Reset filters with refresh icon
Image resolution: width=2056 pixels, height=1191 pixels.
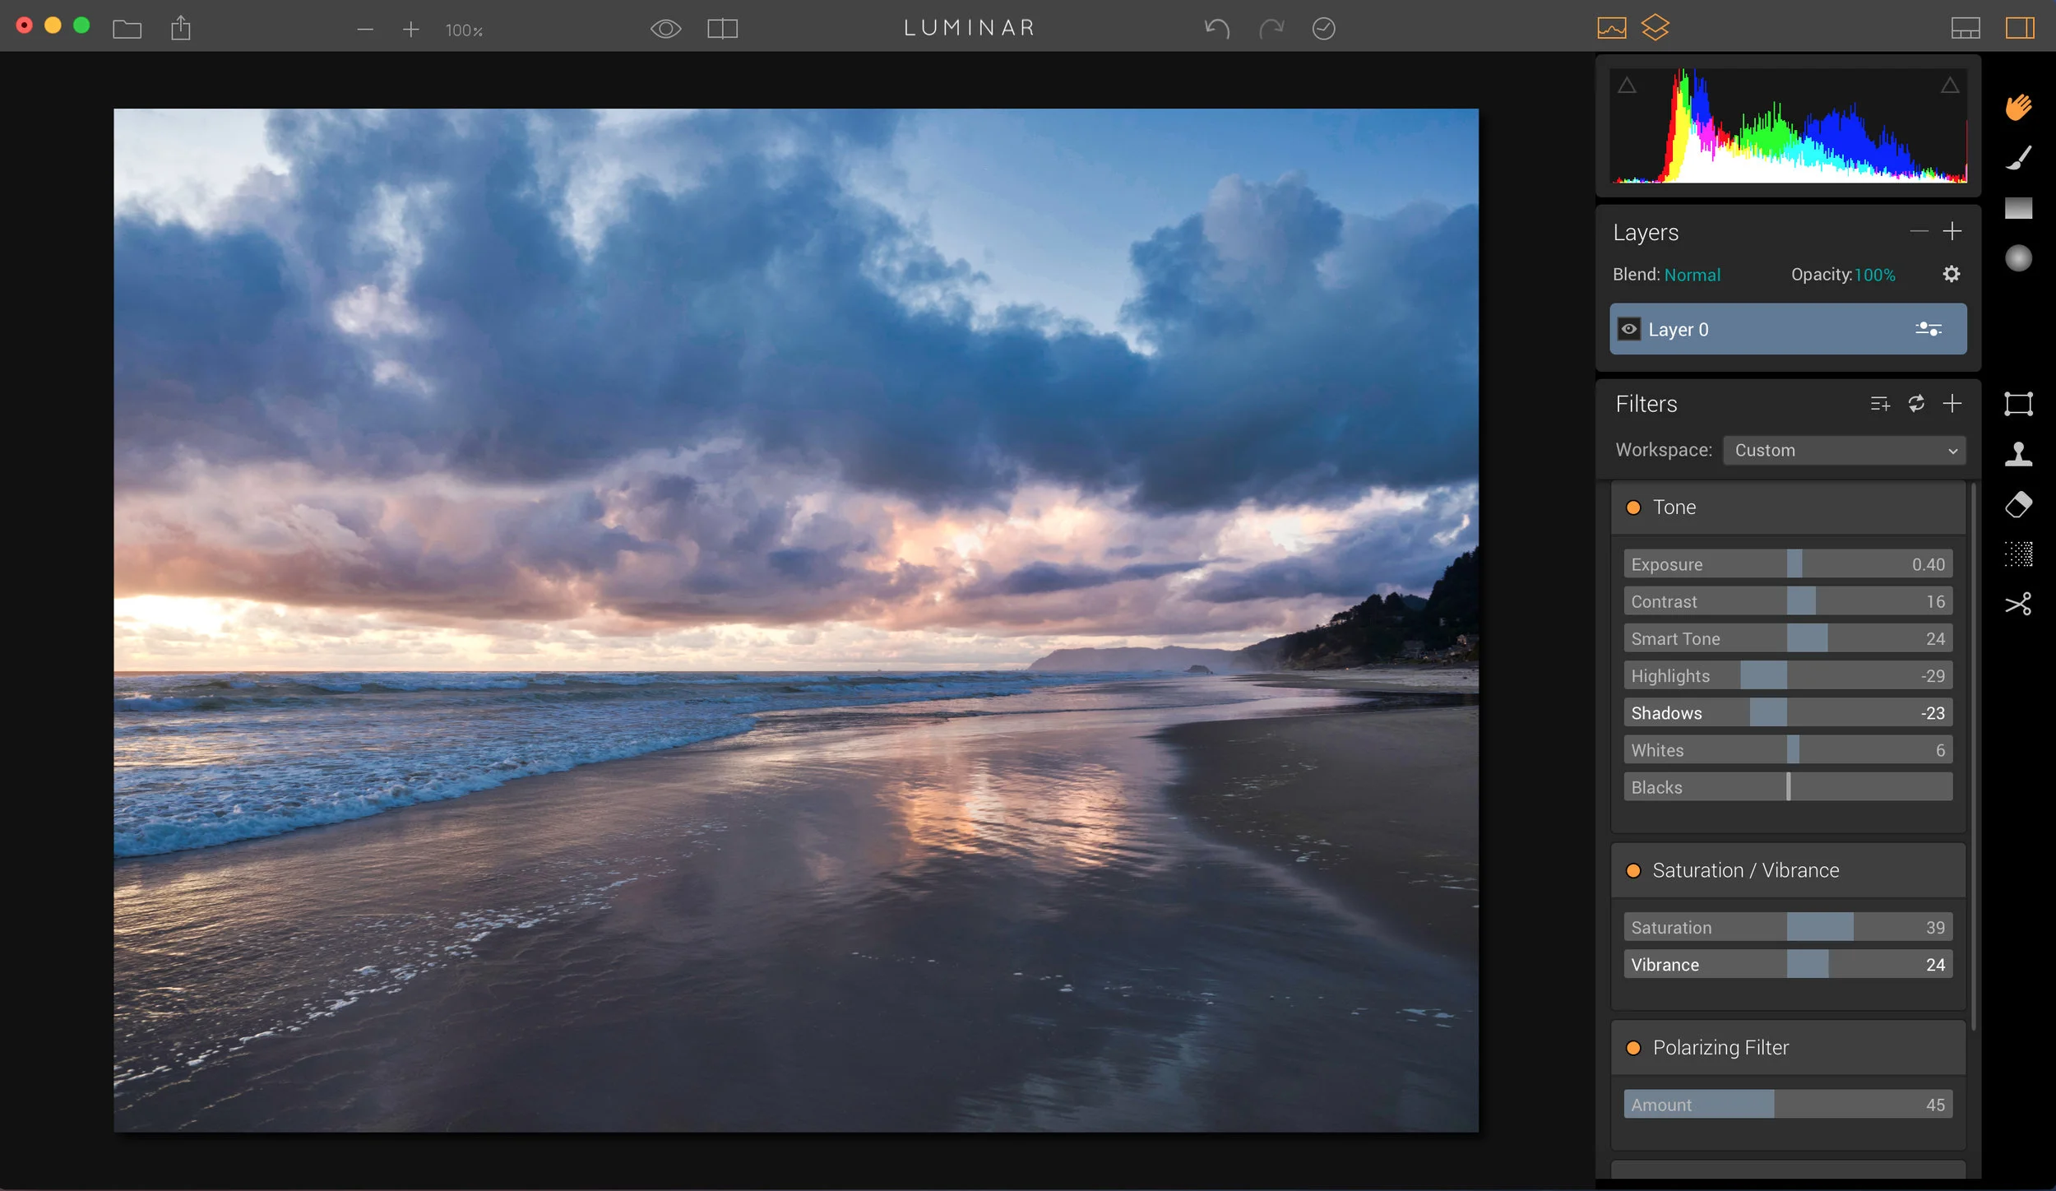(1915, 403)
